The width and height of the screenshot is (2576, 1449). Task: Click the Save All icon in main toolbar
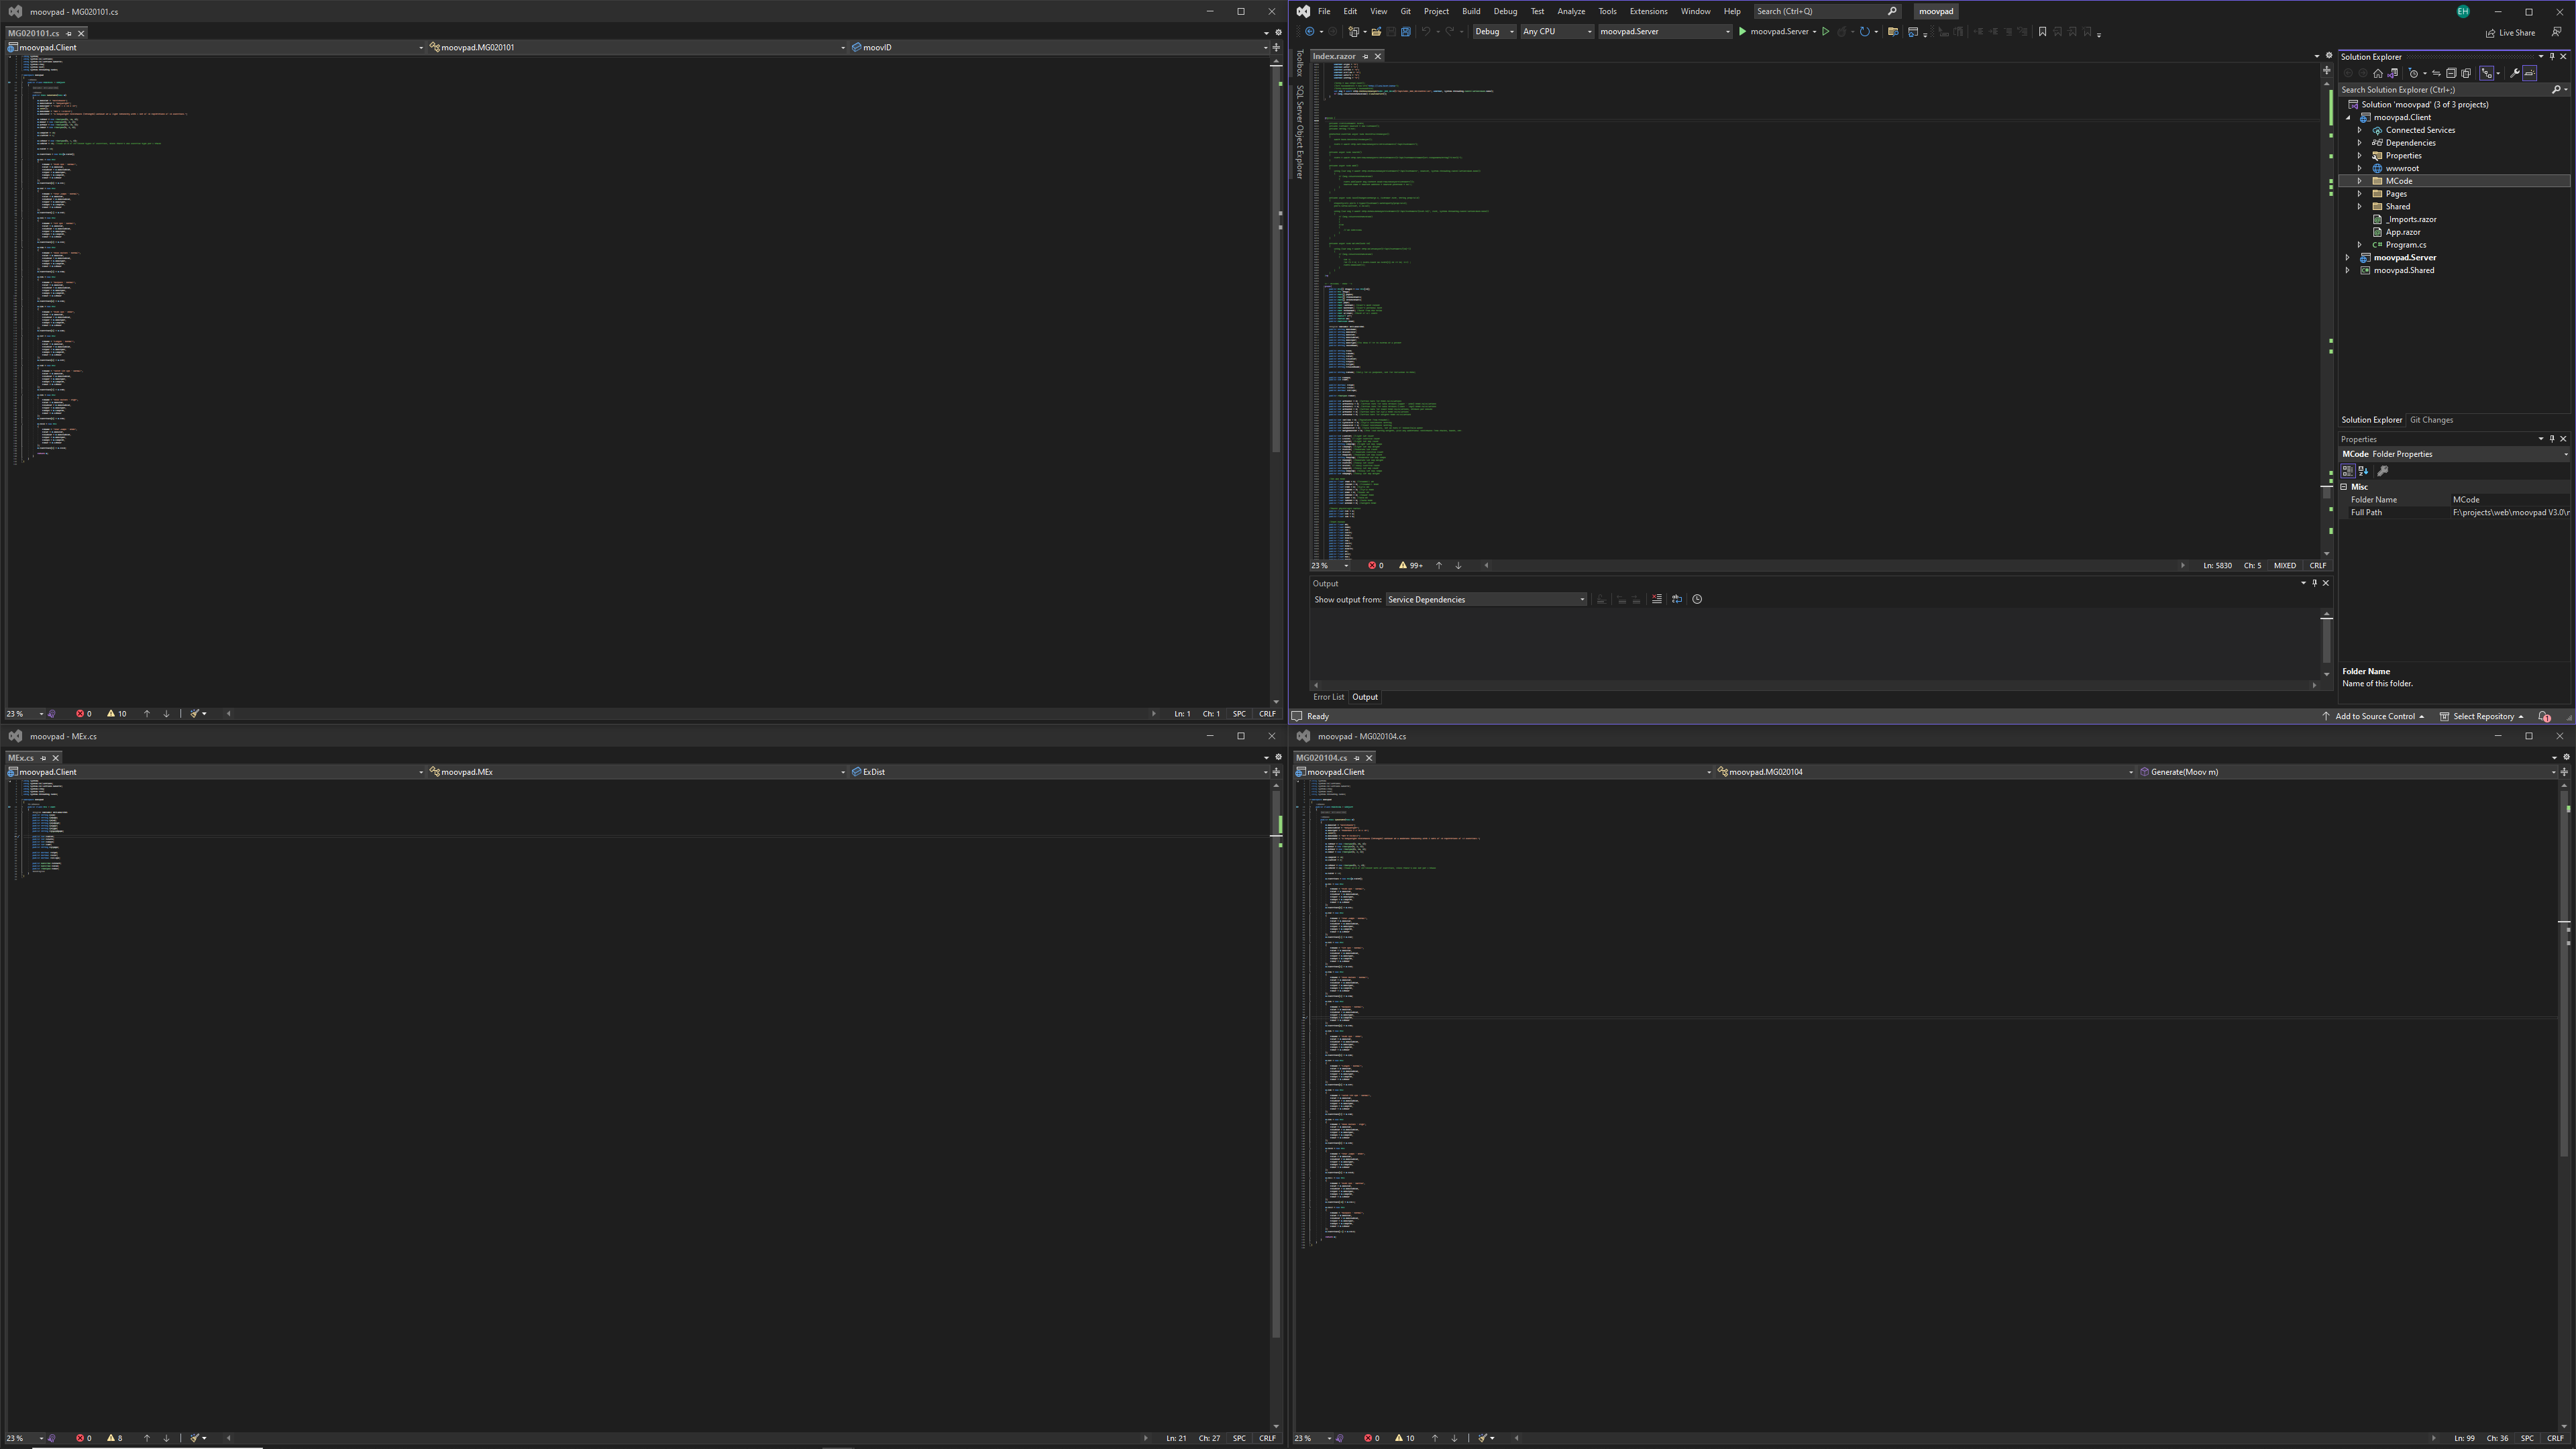[1406, 32]
